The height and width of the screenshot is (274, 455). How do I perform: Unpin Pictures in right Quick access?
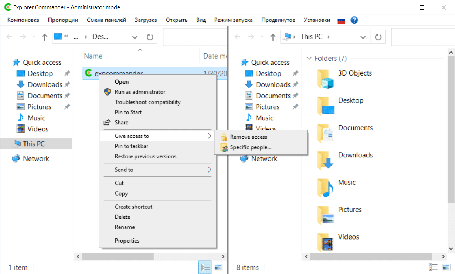(x=295, y=107)
